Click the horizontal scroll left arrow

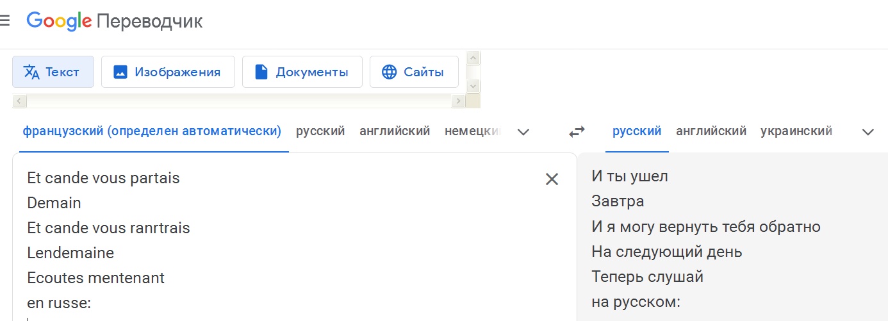pos(19,101)
